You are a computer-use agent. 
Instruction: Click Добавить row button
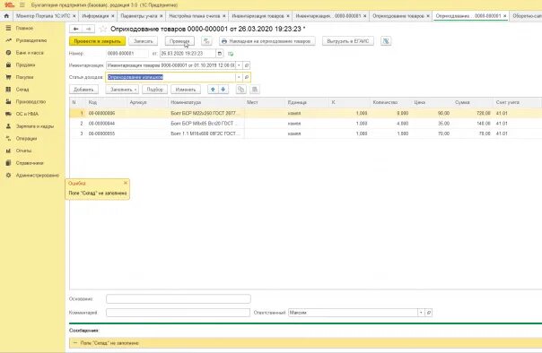[83, 90]
